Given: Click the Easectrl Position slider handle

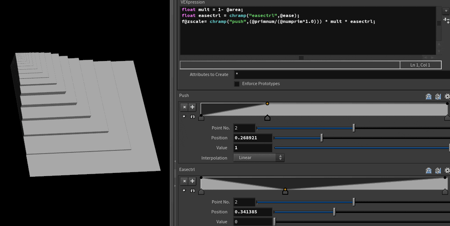Looking at the screenshot, I should (x=334, y=212).
